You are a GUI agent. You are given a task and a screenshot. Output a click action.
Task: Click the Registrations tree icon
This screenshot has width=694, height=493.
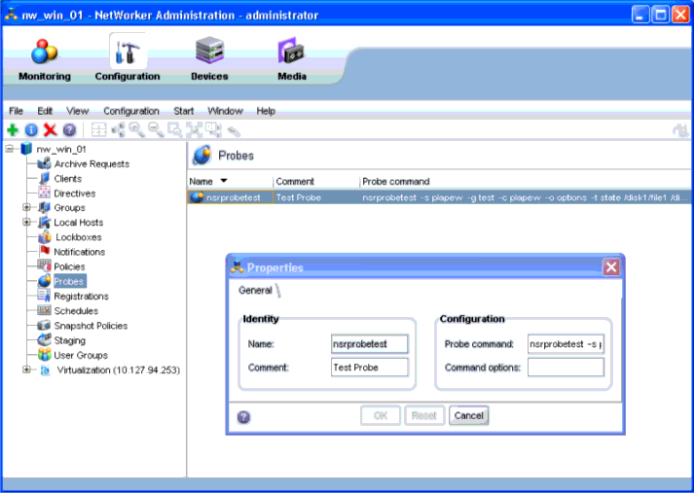[44, 296]
